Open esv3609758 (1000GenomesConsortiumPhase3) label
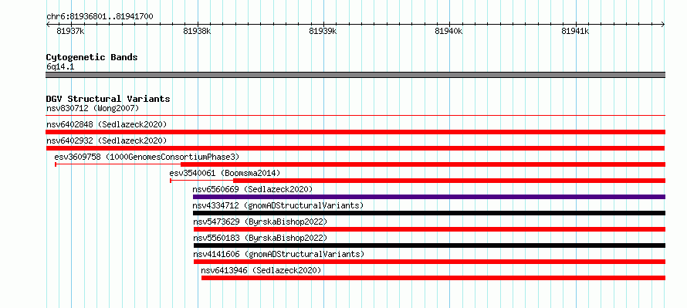The image size is (687, 308). [147, 157]
